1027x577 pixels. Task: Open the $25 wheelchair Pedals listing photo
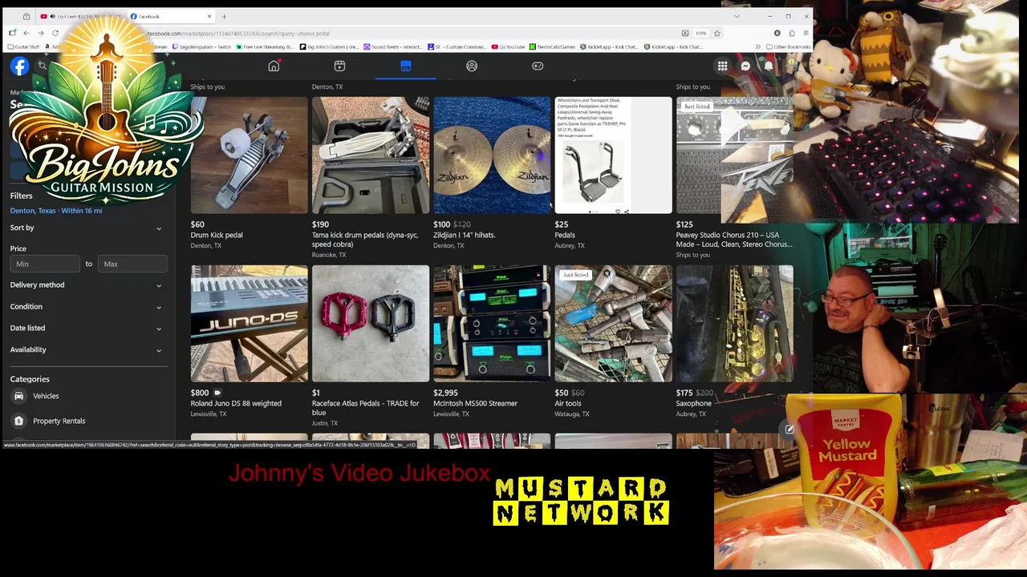(x=613, y=155)
